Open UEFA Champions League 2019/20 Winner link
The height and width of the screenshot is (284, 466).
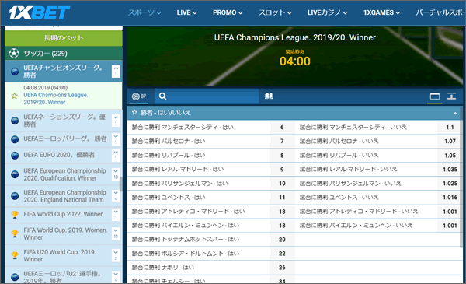56,99
